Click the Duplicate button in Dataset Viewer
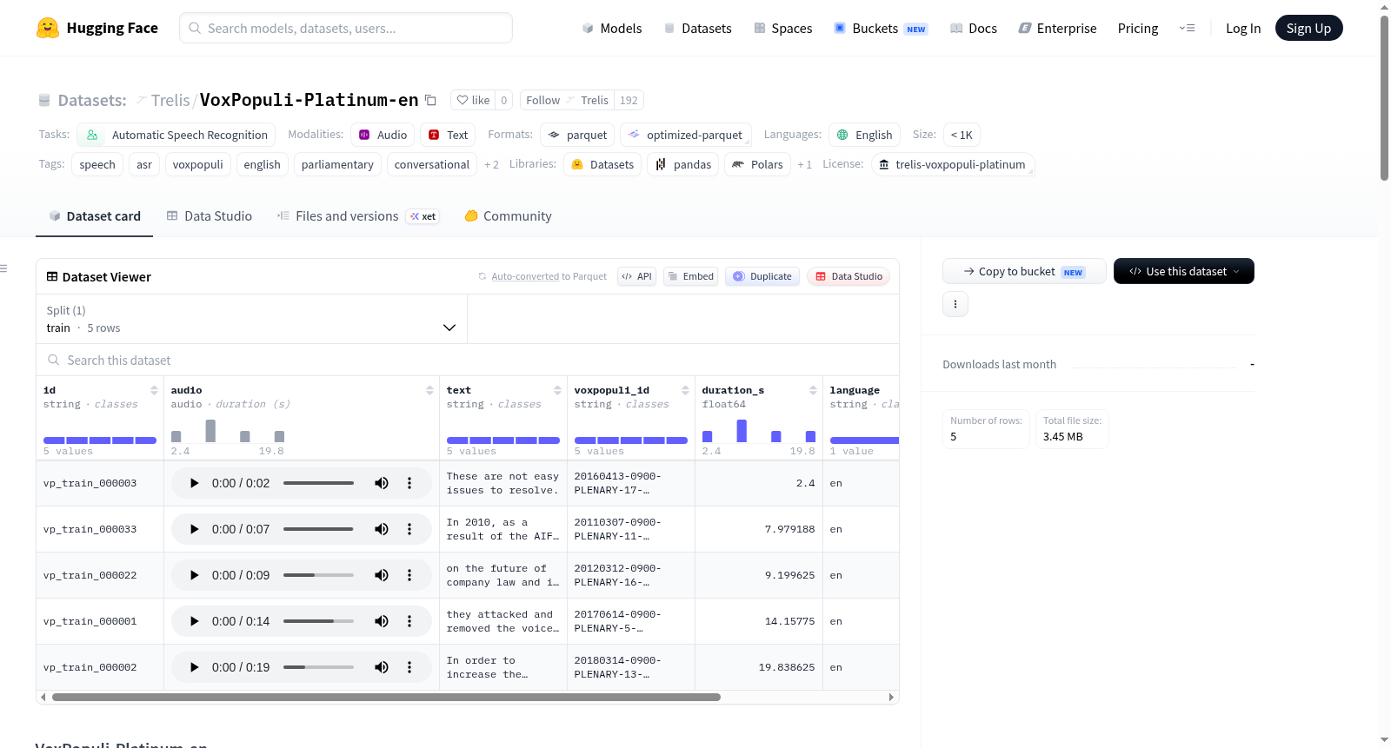The width and height of the screenshot is (1391, 748). 762,276
